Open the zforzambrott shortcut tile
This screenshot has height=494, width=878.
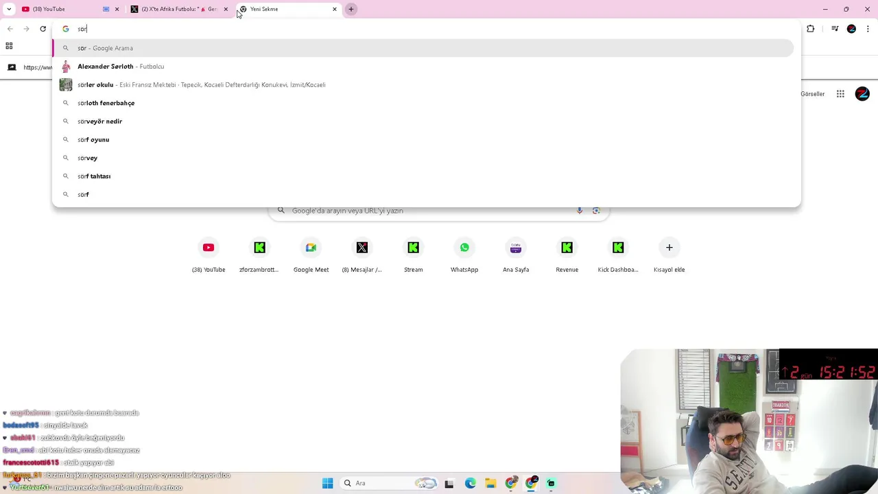click(259, 255)
